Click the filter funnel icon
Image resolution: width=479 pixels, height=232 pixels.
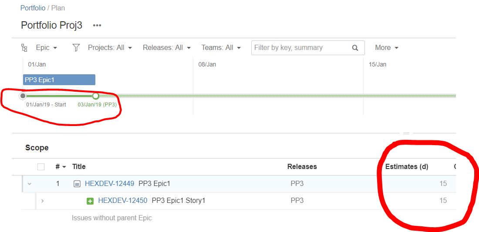click(76, 48)
